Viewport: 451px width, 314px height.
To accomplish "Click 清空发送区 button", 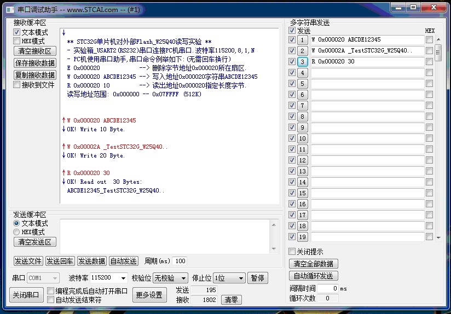I will click(x=35, y=242).
